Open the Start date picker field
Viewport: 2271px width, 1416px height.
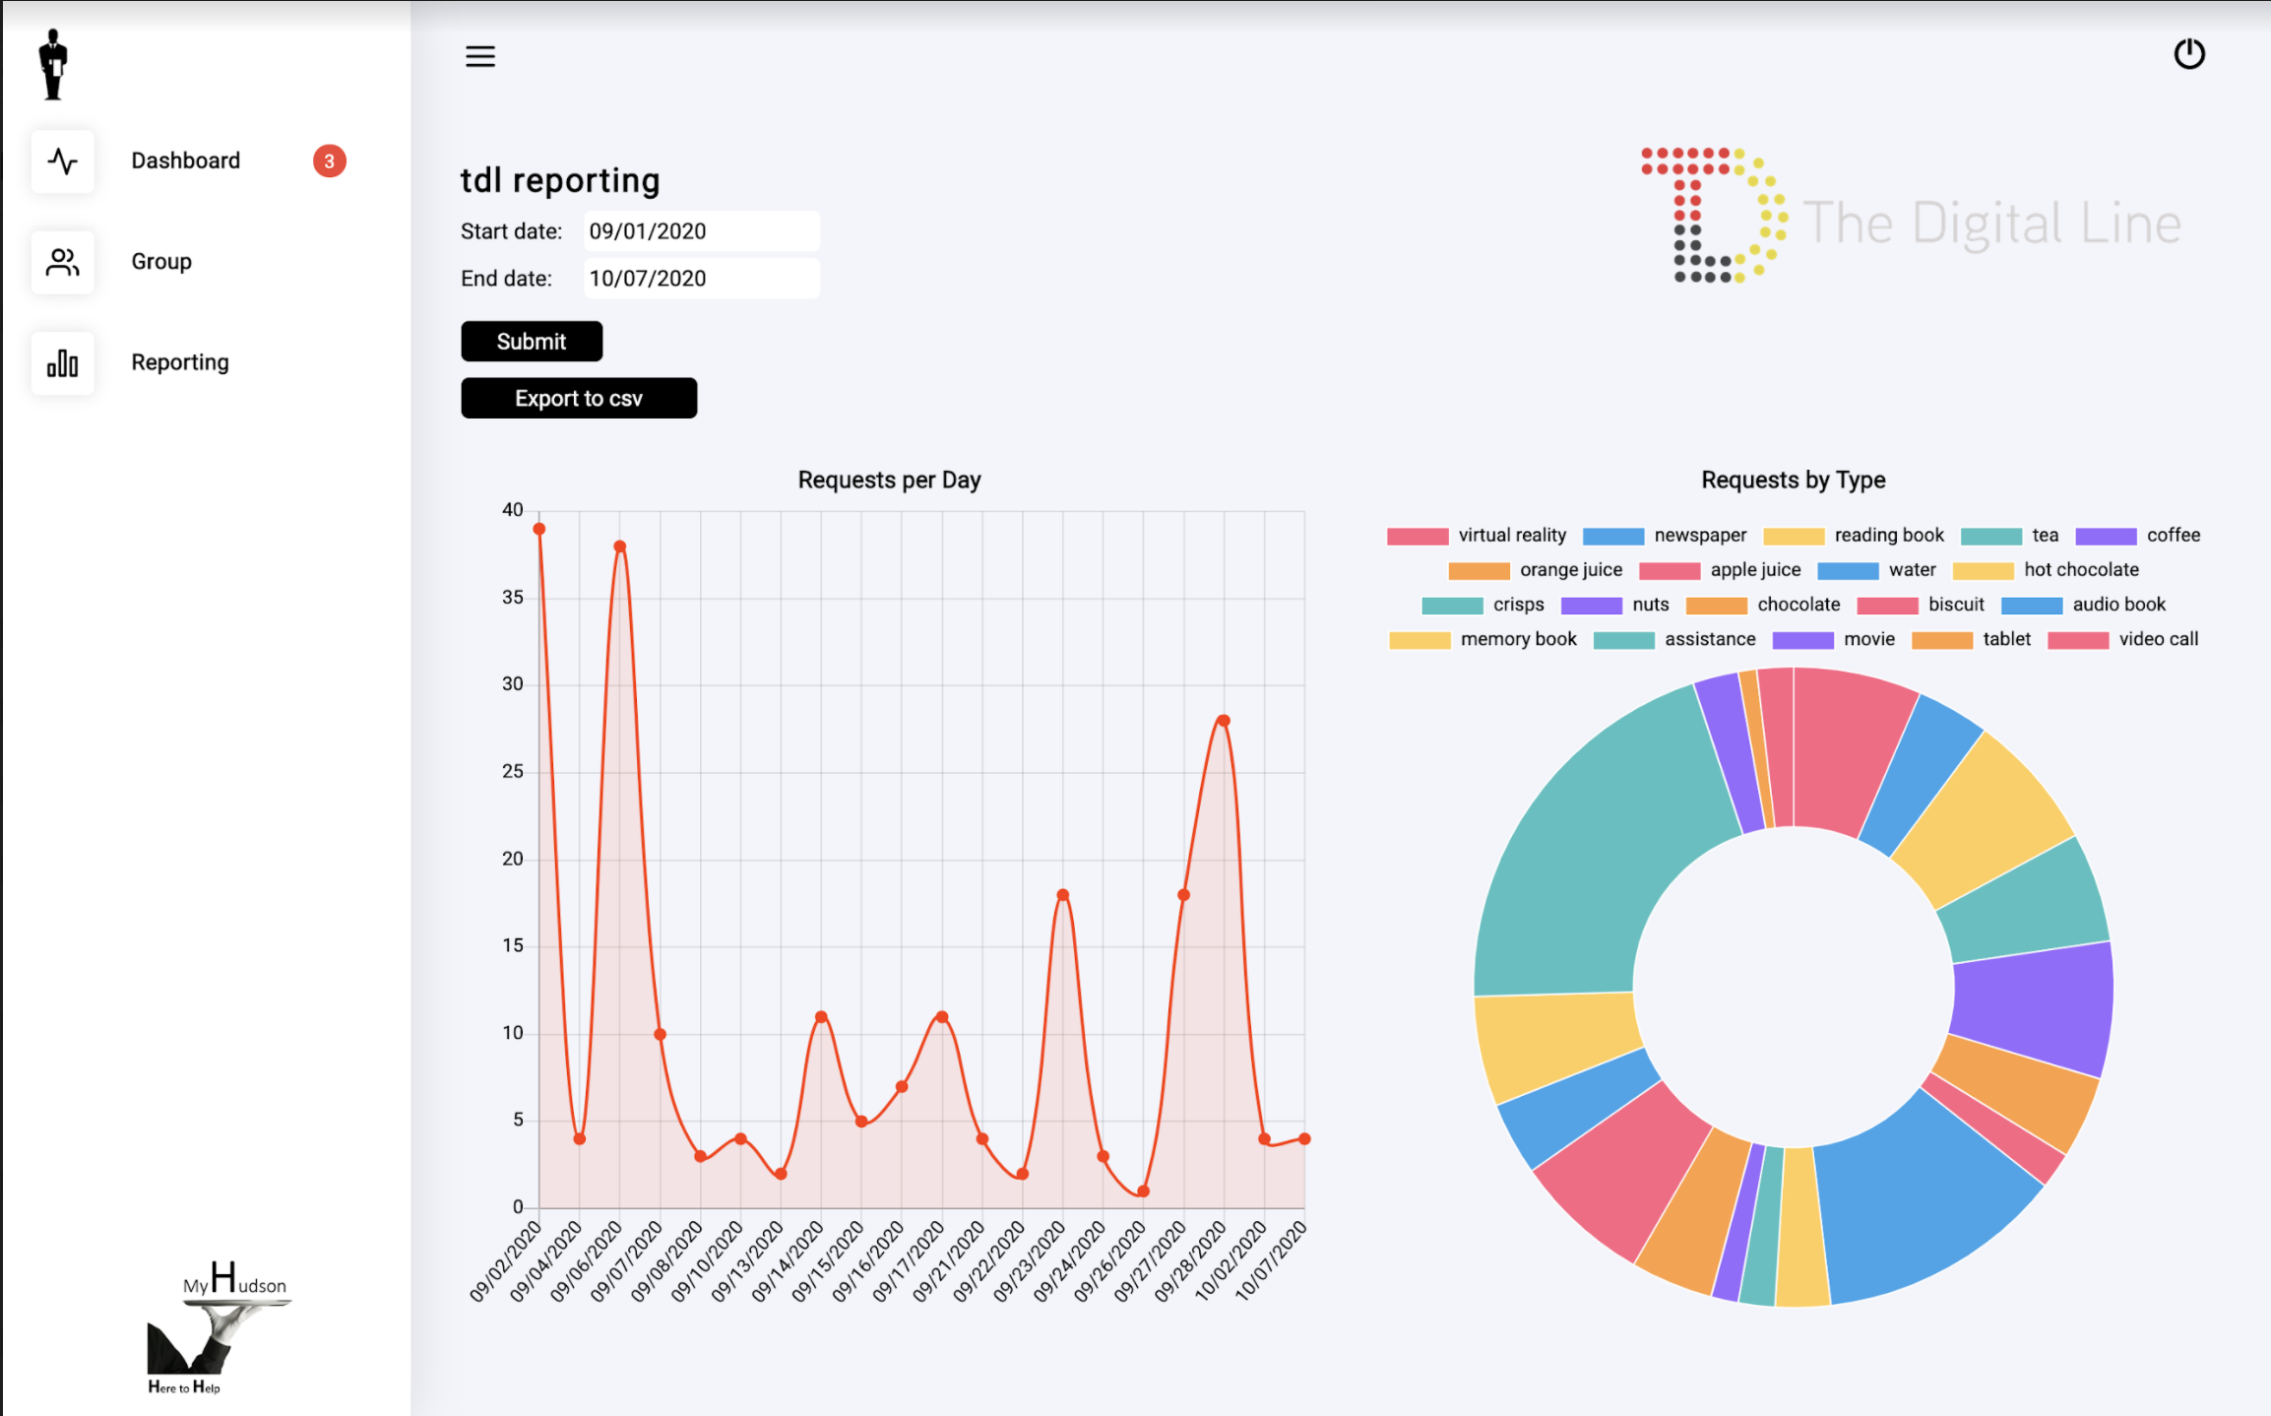click(701, 231)
